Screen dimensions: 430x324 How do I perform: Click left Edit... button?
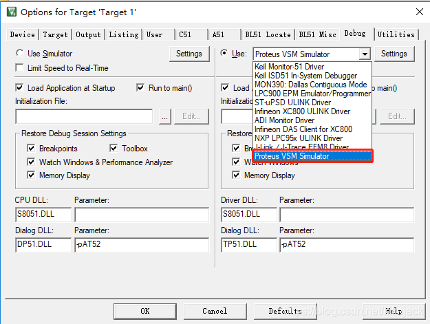point(191,116)
